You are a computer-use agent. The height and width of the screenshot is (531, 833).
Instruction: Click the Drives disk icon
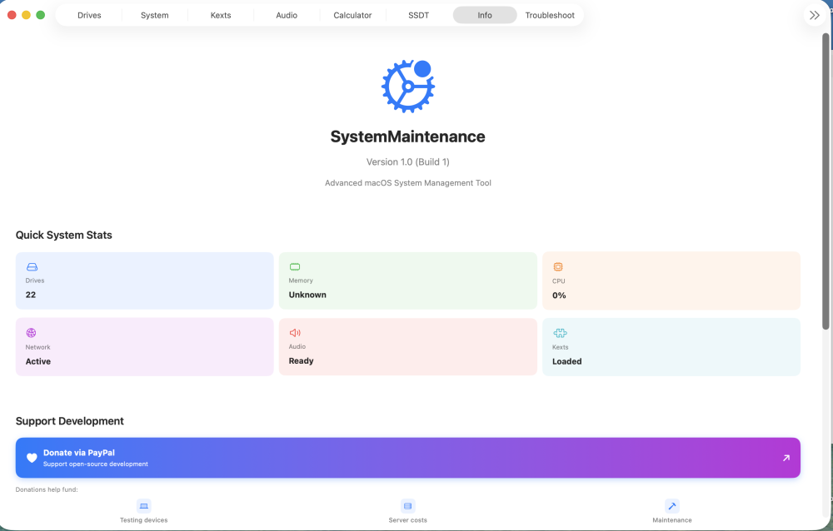[32, 266]
